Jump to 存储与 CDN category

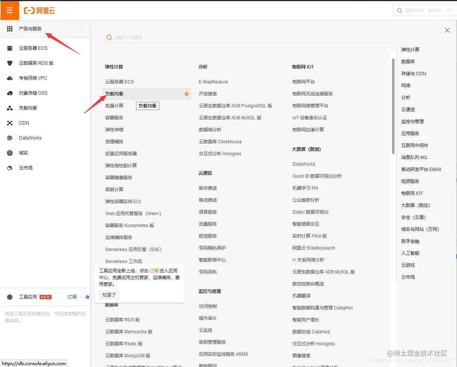413,74
